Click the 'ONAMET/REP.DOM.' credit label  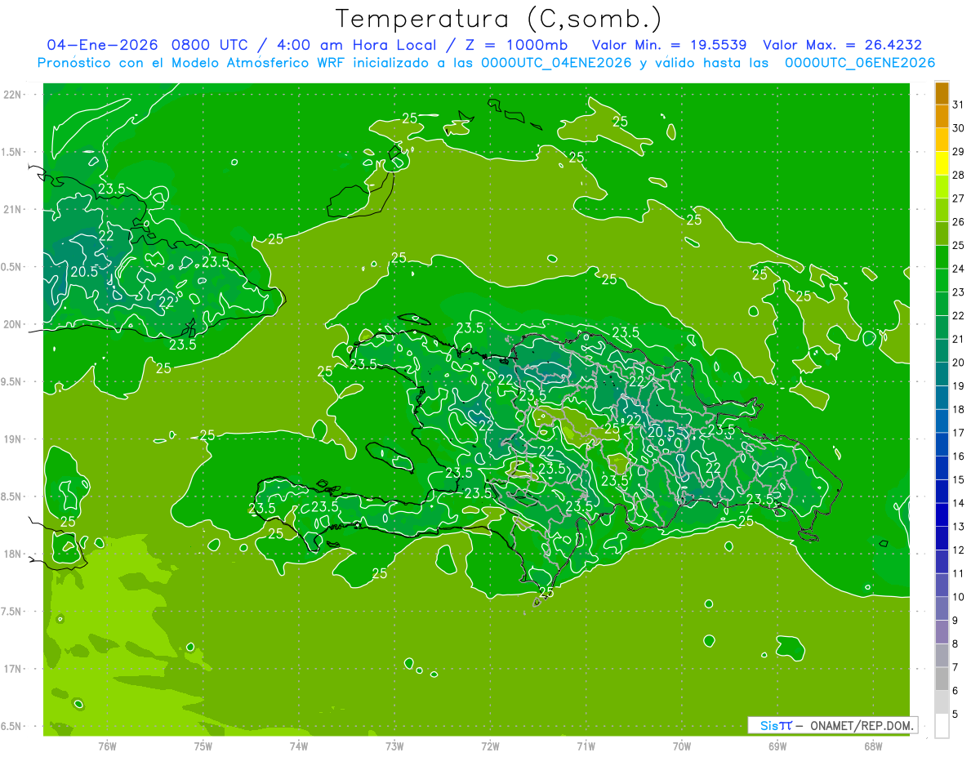(861, 725)
